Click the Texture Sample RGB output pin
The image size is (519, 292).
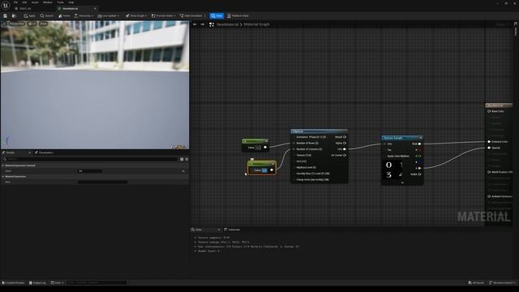[419, 144]
